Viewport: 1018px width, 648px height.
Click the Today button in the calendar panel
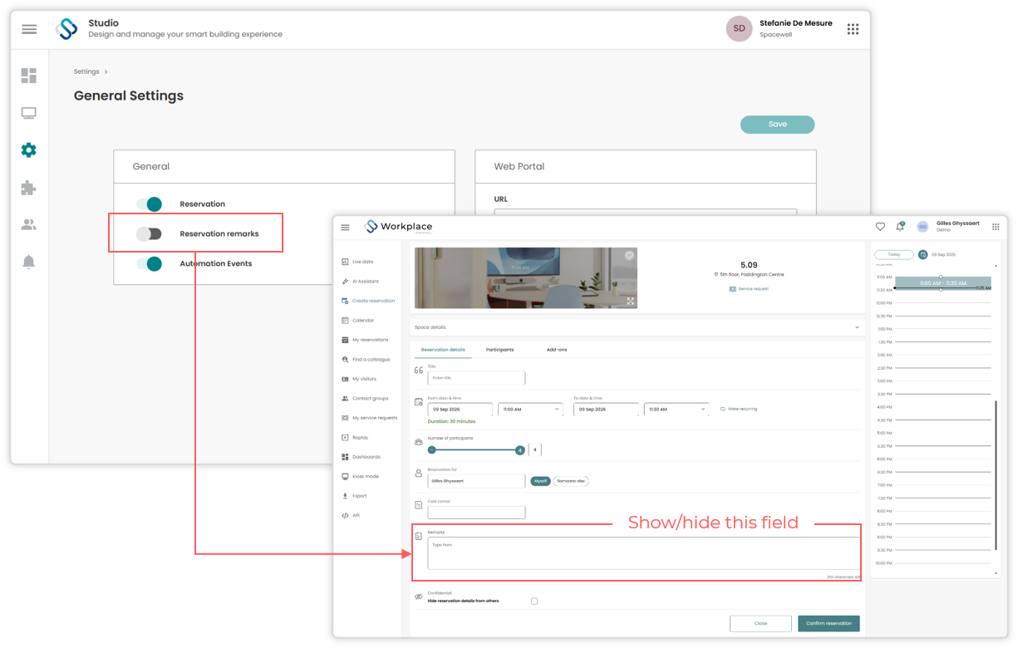coord(893,255)
